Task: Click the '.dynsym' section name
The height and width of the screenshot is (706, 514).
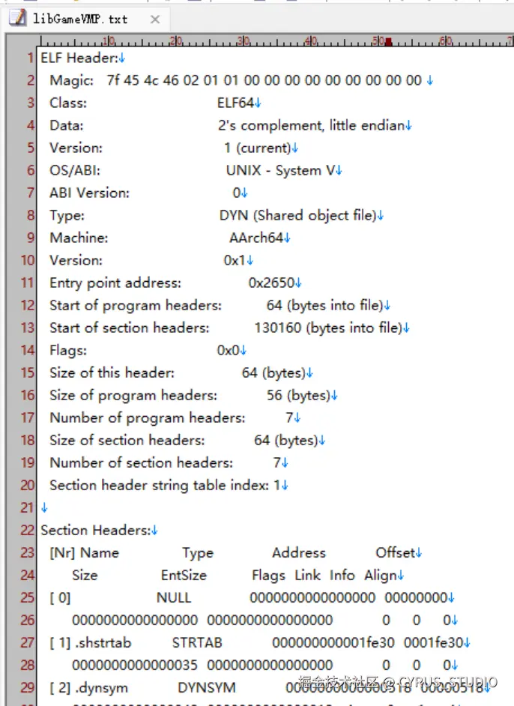Action: click(x=101, y=687)
